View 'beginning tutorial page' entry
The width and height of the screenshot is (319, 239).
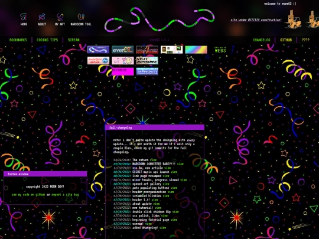coord(174,220)
